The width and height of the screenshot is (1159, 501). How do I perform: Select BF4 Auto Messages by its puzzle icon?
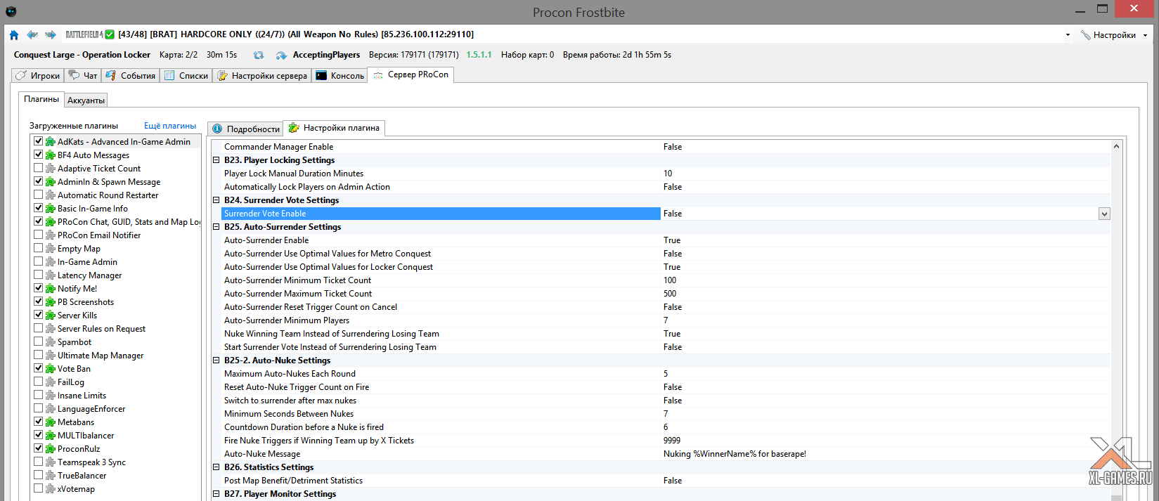tap(51, 155)
